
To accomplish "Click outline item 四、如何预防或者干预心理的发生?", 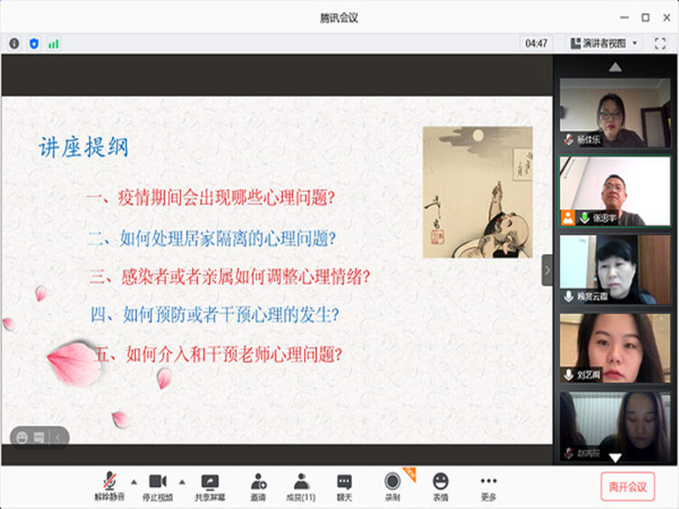I will click(x=215, y=315).
